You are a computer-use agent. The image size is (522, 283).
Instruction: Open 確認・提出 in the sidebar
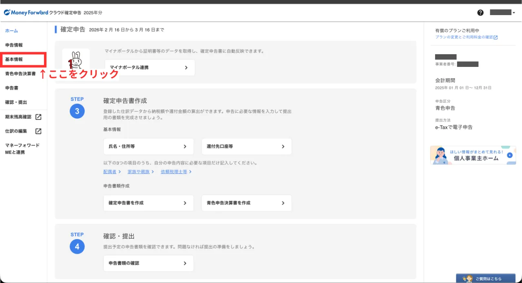pos(16,102)
